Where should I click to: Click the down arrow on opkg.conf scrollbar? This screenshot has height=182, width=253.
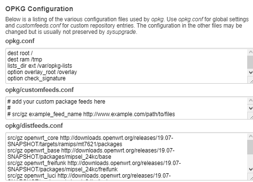pyautogui.click(x=250, y=72)
